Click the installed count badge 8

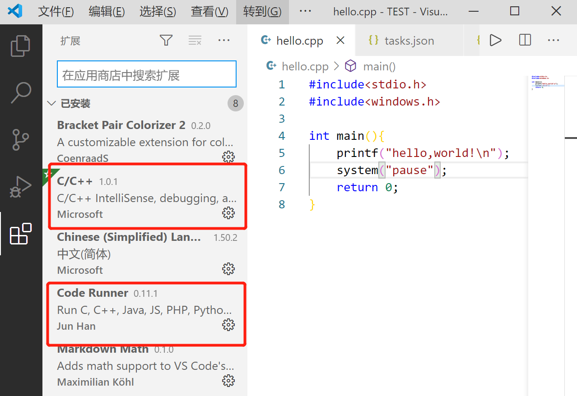click(x=235, y=104)
